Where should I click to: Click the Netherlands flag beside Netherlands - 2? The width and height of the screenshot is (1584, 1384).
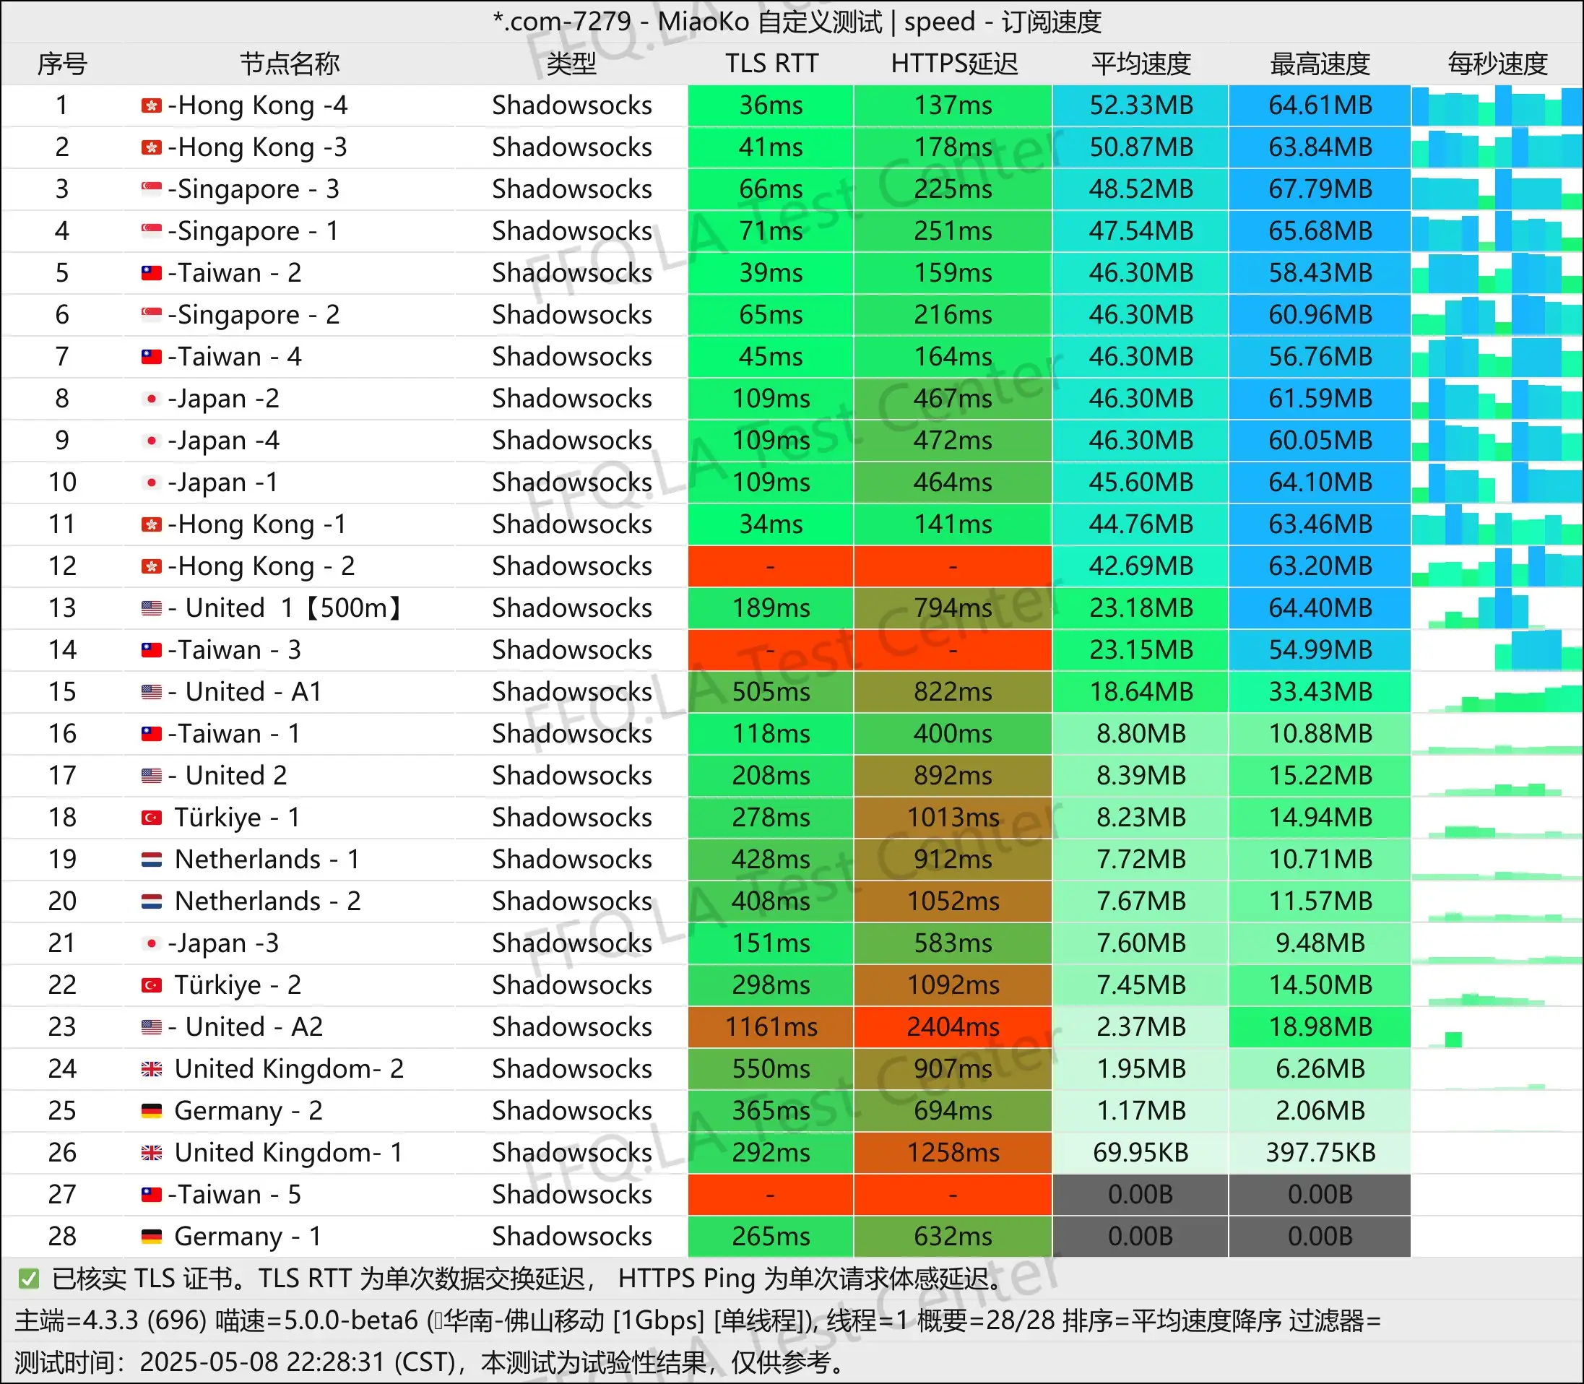(x=152, y=901)
